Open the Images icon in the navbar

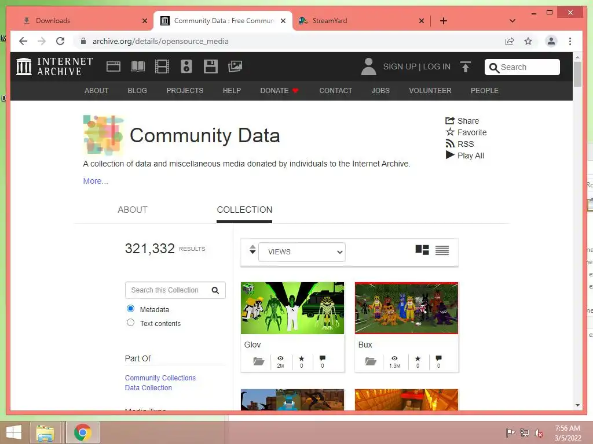click(235, 66)
